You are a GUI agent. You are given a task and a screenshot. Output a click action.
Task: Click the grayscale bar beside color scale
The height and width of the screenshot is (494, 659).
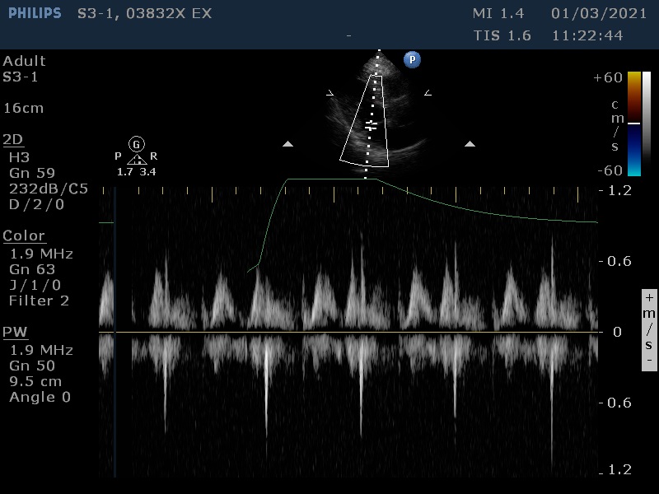tap(647, 123)
